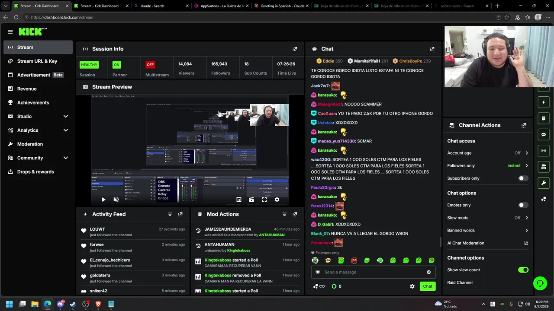Click Raid Channel
This screenshot has height=311, width=554.
460,282
